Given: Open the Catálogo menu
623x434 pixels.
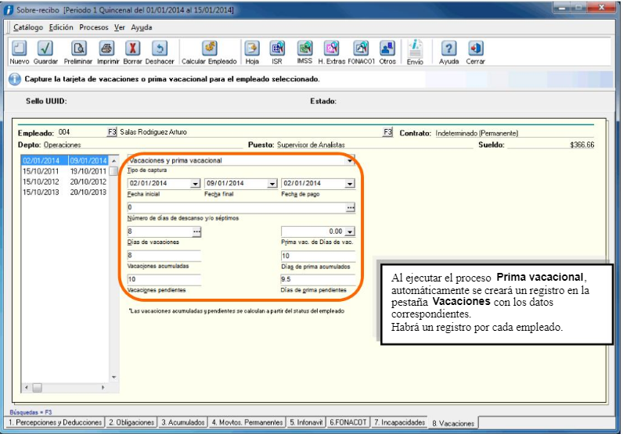Looking at the screenshot, I should pyautogui.click(x=28, y=27).
